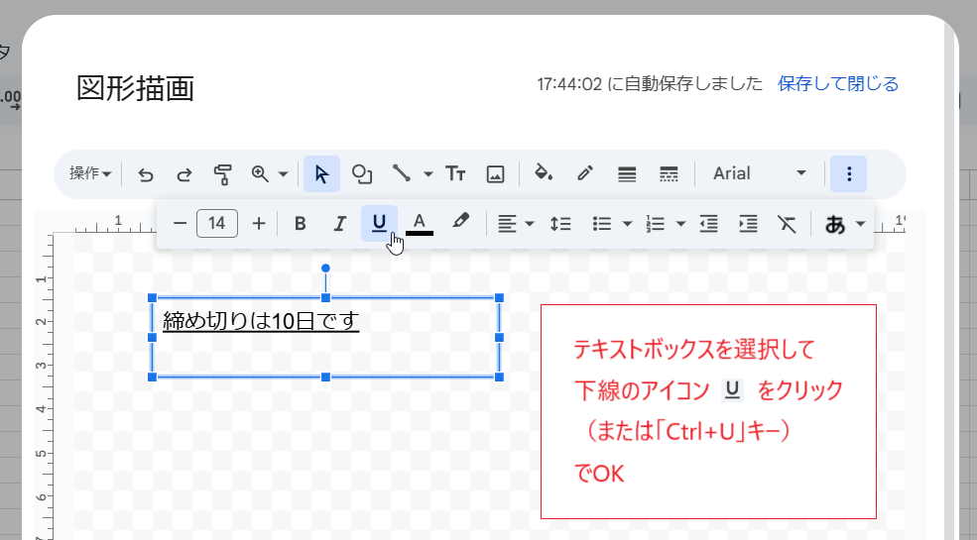This screenshot has height=540, width=977.
Task: Open the fill color bucket
Action: pyautogui.click(x=544, y=173)
